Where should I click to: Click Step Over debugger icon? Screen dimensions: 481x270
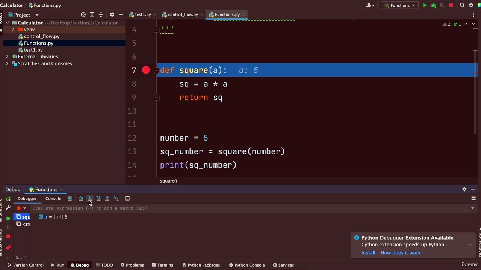(x=81, y=198)
